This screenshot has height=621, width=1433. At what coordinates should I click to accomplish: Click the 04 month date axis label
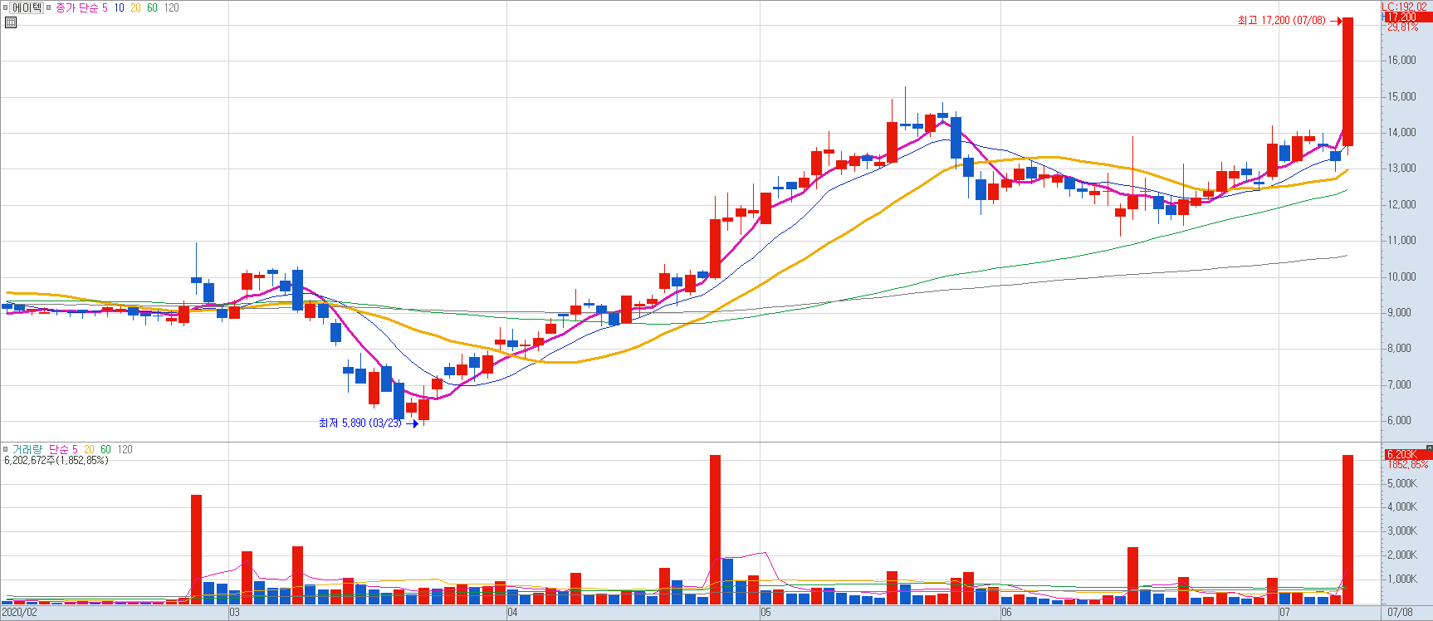(512, 613)
